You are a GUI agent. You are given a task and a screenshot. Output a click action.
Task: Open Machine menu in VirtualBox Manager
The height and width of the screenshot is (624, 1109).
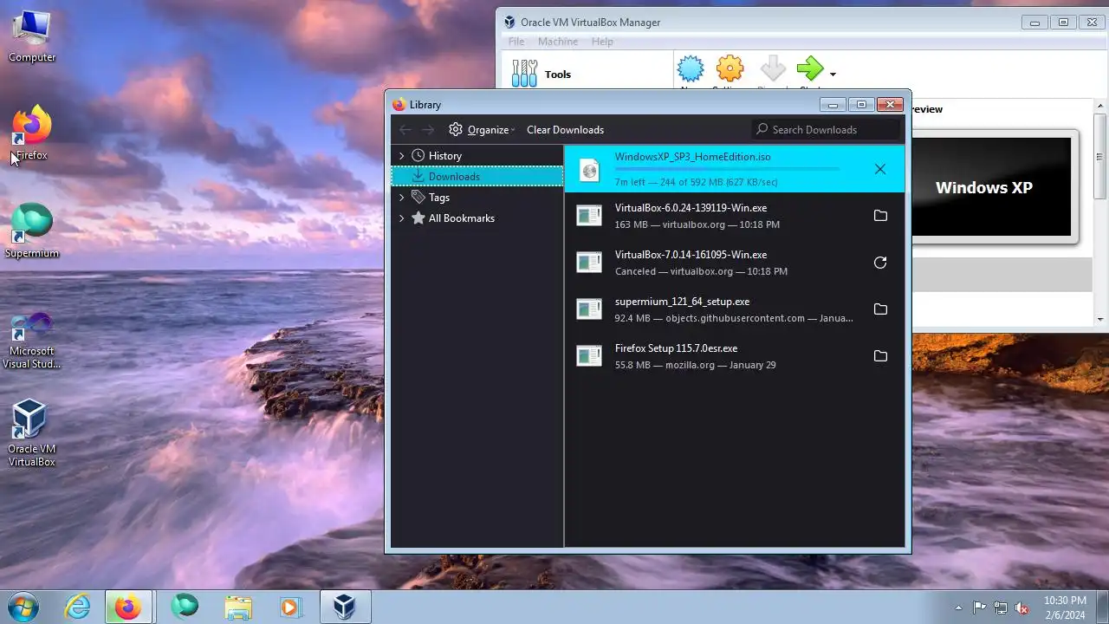pos(558,42)
